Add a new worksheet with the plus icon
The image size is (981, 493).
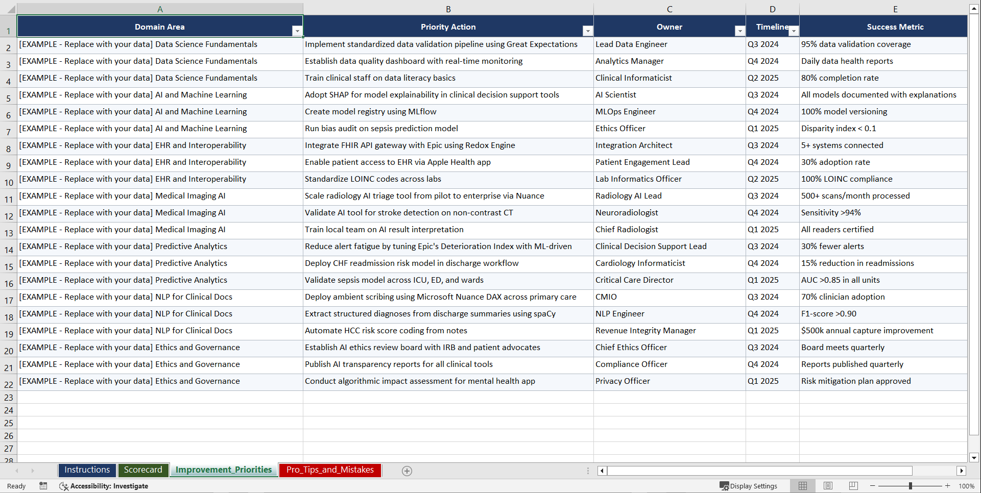click(407, 471)
